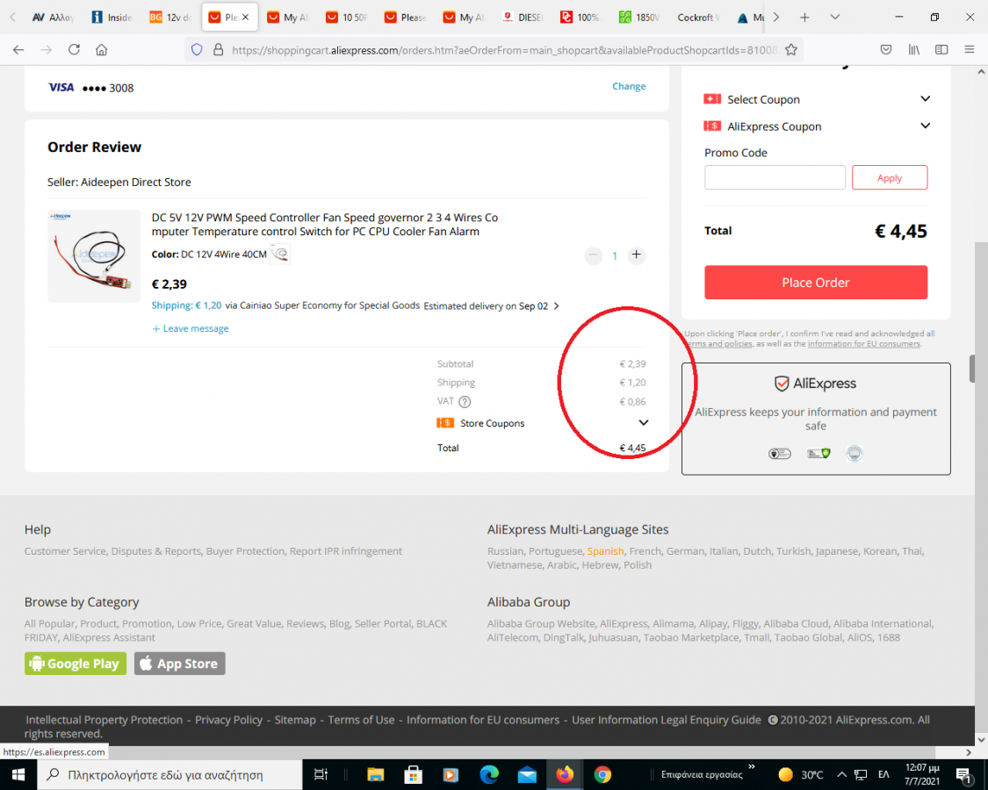Image resolution: width=988 pixels, height=790 pixels.
Task: Open the Firefox application menu icon
Action: 970,50
